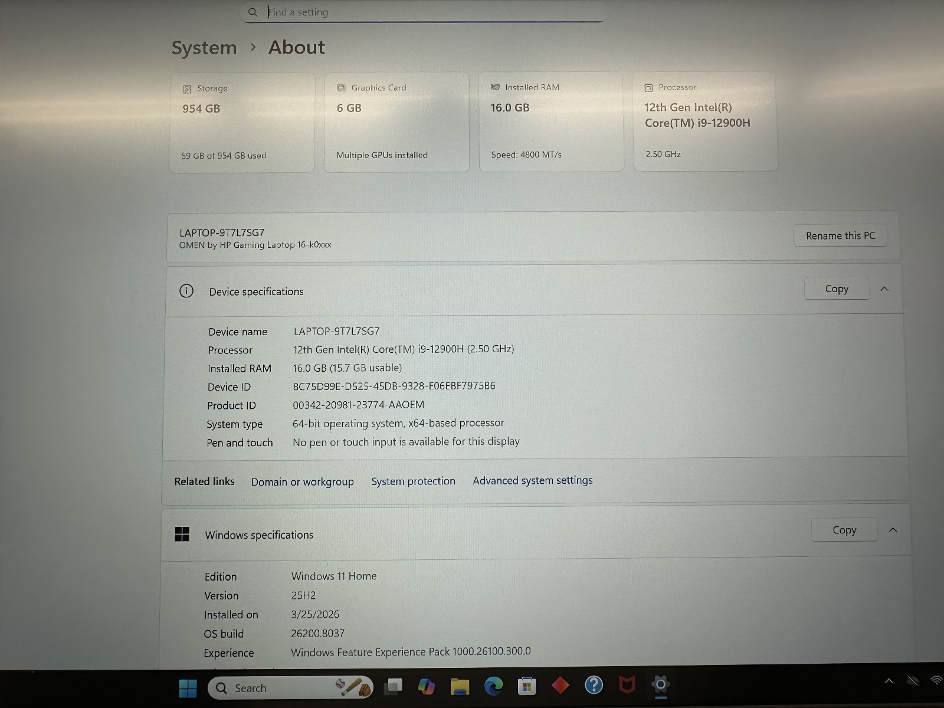This screenshot has height=708, width=944.
Task: Launch Copilot from the taskbar
Action: (426, 686)
